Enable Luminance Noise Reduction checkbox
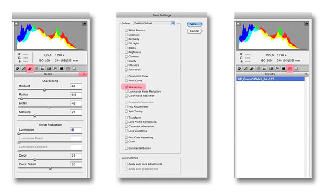This screenshot has width=325, height=195. click(x=126, y=92)
